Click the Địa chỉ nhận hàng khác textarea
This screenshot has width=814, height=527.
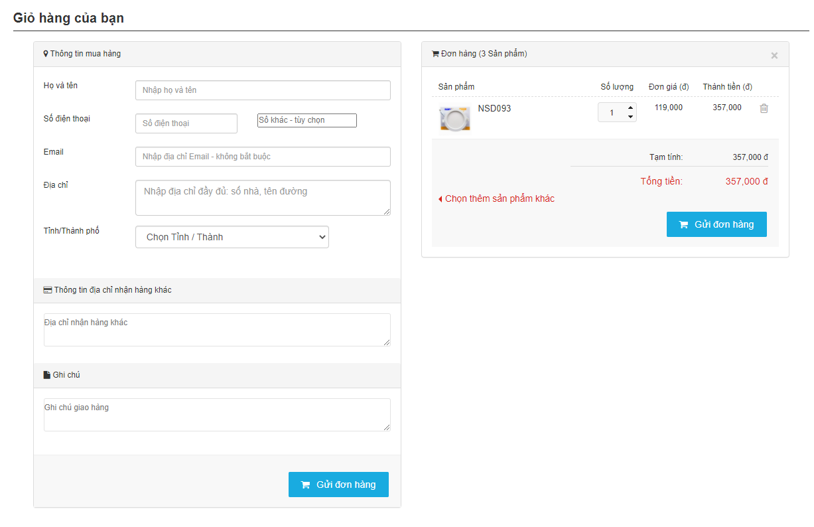[217, 330]
